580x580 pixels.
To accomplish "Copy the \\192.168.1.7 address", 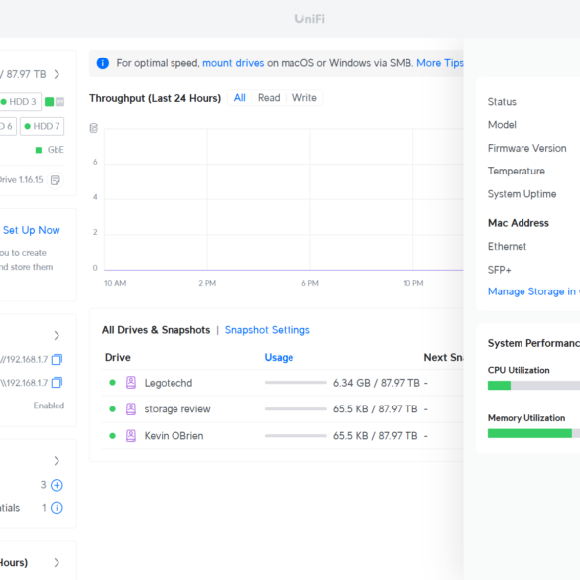I will pyautogui.click(x=57, y=382).
